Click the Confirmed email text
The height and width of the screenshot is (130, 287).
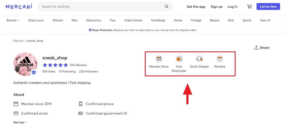[x=34, y=113]
